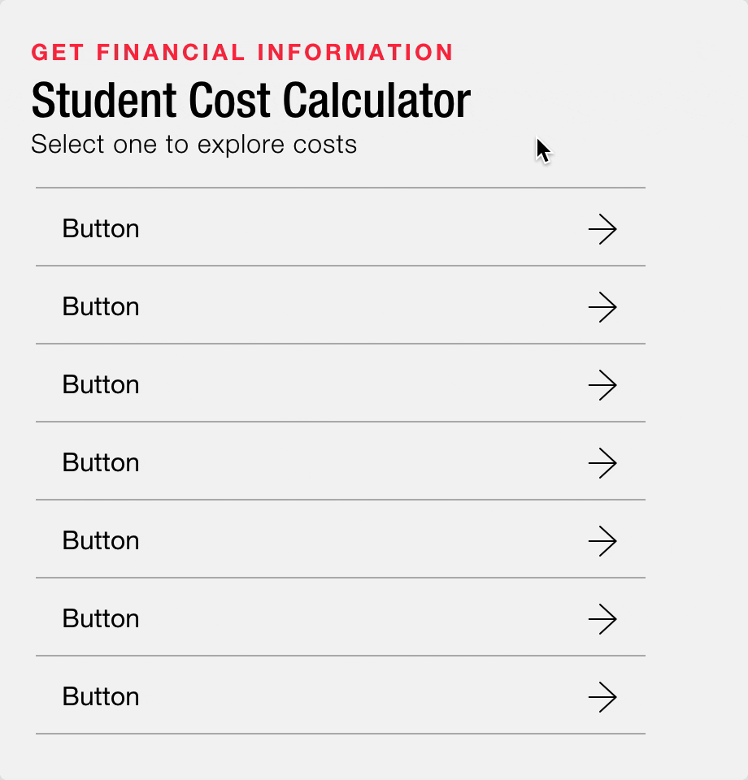
Task: Click the arrow icon in the fourth Button row
Action: click(x=602, y=463)
